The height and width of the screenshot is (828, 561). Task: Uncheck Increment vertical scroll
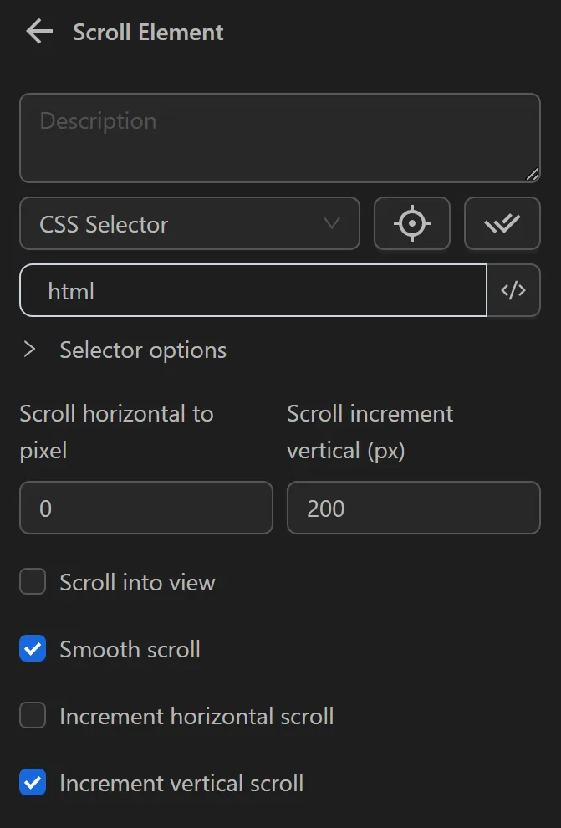(32, 783)
